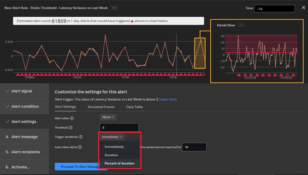Collapse the Trigger sensitivity Immediately dropdown
Viewport: 308px width, 175px height.
click(112, 137)
